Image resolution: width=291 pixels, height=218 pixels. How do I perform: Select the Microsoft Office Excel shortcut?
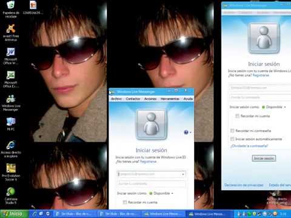click(x=11, y=79)
